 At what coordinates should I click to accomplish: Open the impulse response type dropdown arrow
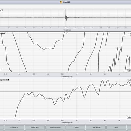point(2,10)
